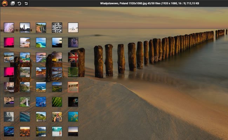Open the orange rock cliffs beach thumbnail

point(41,72)
